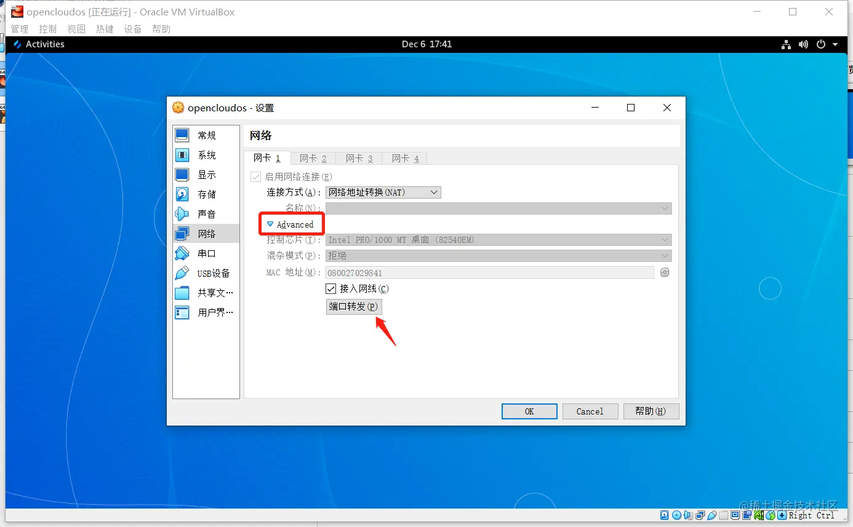Click the host key arrow indicator icon
This screenshot has height=527, width=853.
tap(782, 515)
